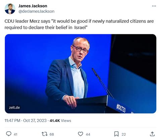Click the reply speech bubble icon
Image resolution: width=159 pixels, height=139 pixels.
pos(9,134)
